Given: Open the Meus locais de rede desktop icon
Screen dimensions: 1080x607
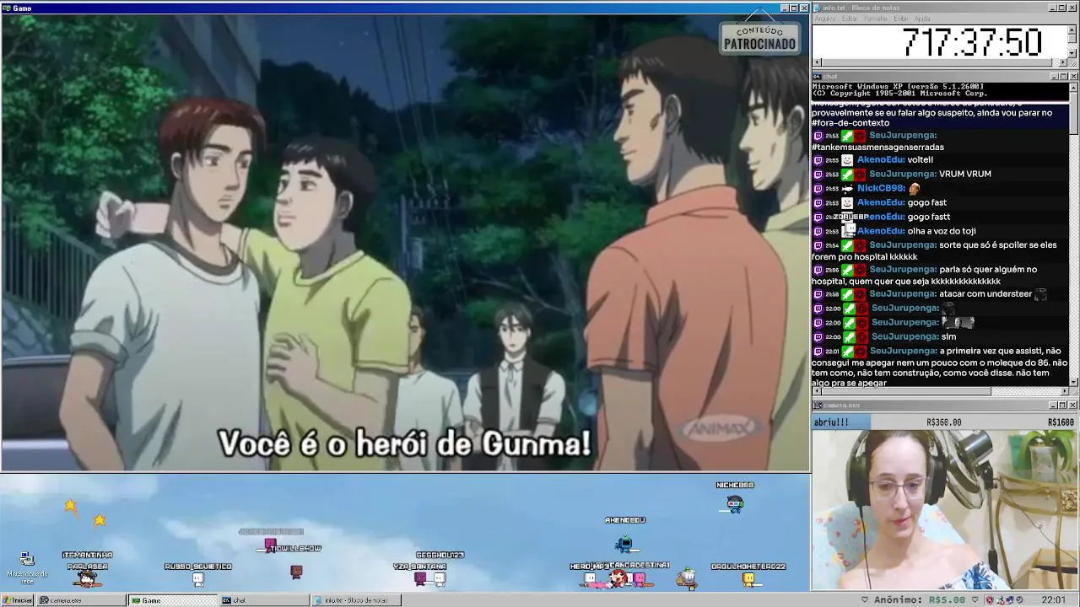Looking at the screenshot, I should (27, 567).
